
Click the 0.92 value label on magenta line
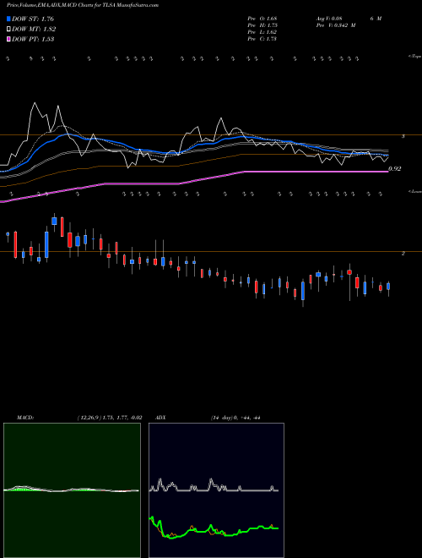[395, 169]
